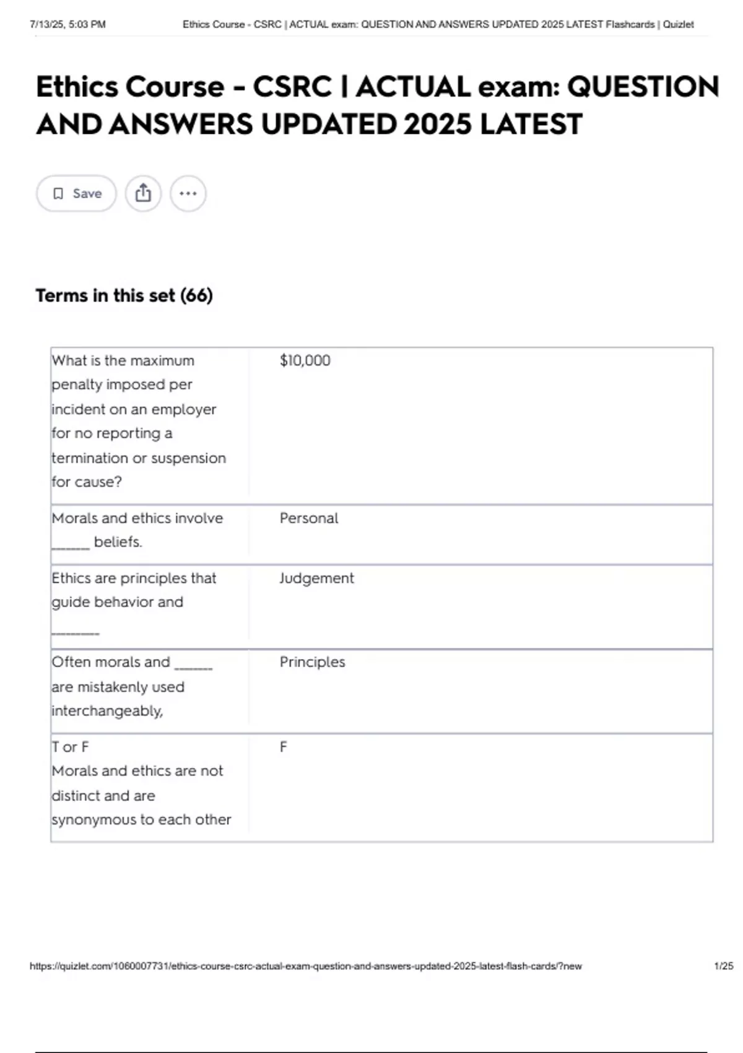This screenshot has height=1053, width=743.
Task: Click the 'Personal' answer definition
Action: 309,518
